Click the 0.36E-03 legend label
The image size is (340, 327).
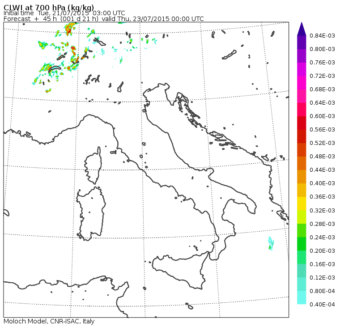click(x=322, y=197)
